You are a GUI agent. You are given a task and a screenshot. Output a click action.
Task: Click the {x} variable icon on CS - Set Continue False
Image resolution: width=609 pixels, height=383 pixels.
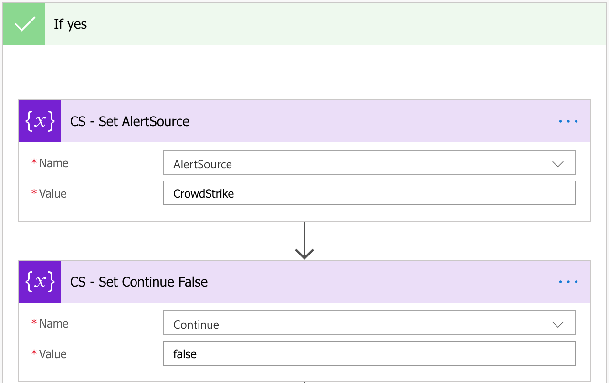40,281
